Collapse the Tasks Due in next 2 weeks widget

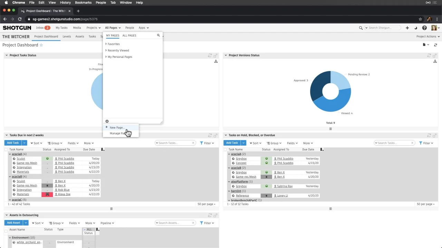pyautogui.click(x=7, y=135)
